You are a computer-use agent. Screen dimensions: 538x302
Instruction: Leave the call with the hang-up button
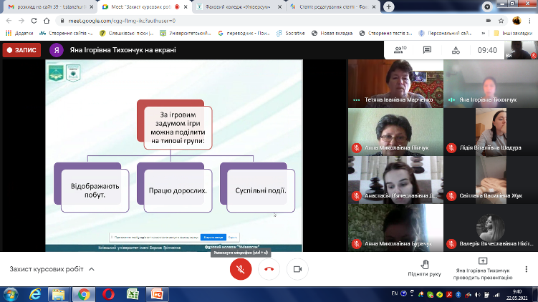click(269, 269)
